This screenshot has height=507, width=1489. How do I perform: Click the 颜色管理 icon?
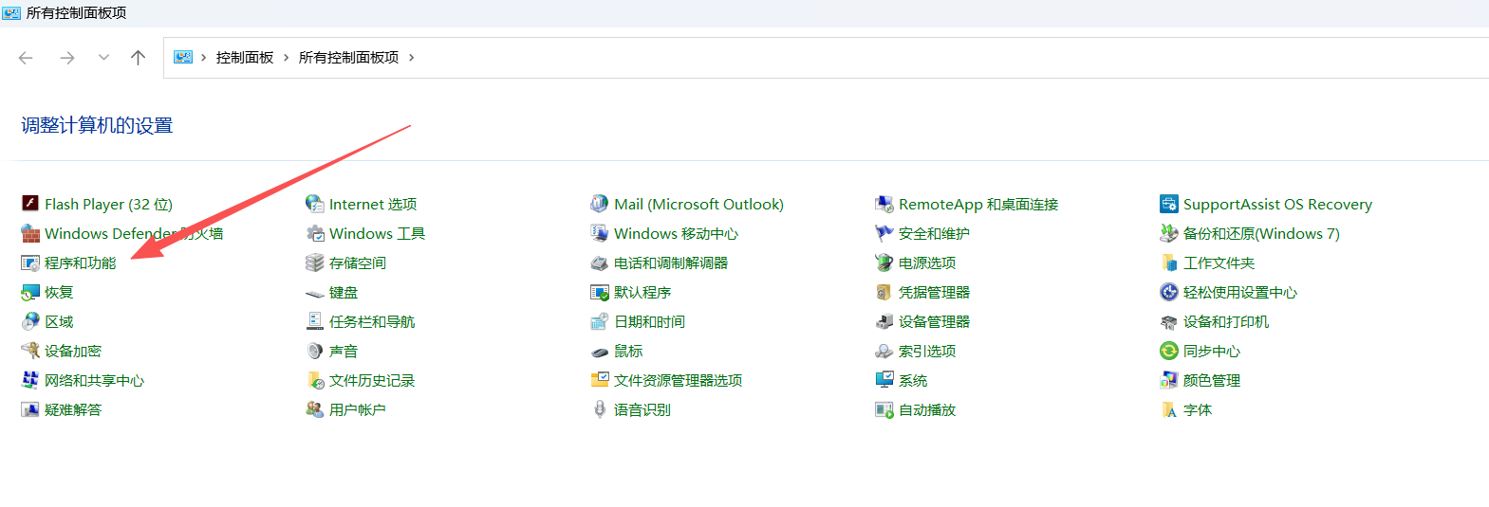[1169, 380]
